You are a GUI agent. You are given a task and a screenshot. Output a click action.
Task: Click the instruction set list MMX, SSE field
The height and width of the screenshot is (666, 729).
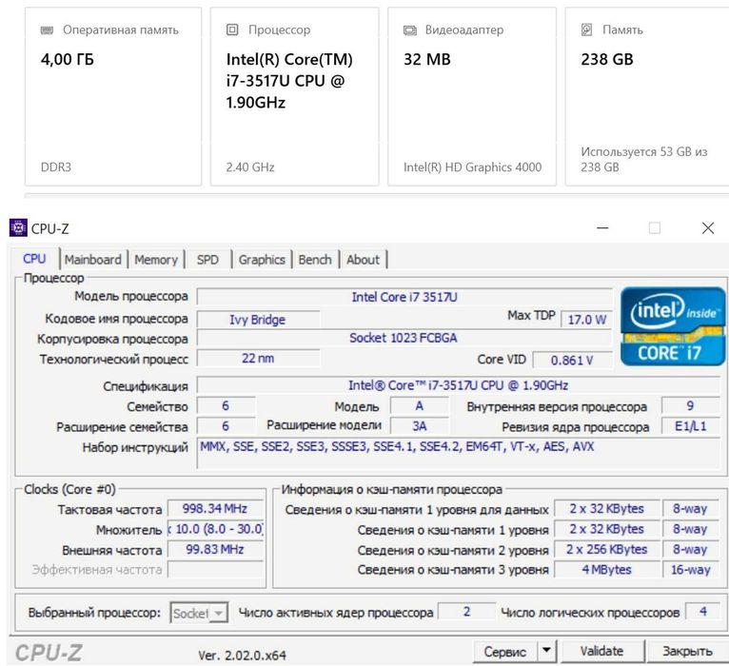459,453
